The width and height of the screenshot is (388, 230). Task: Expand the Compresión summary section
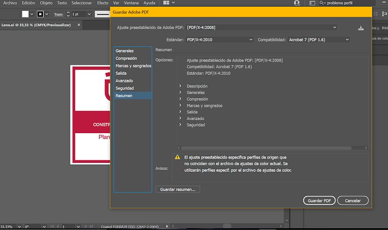click(x=180, y=99)
